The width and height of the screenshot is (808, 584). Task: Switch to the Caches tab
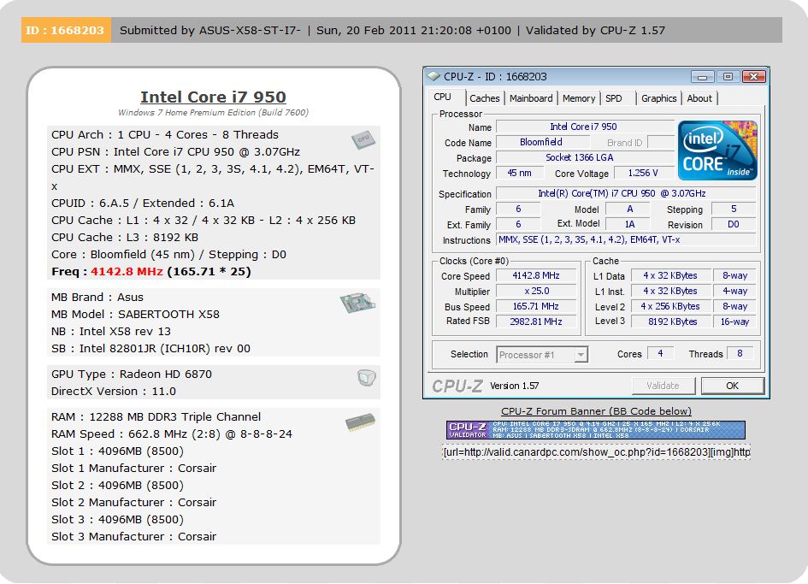point(485,98)
